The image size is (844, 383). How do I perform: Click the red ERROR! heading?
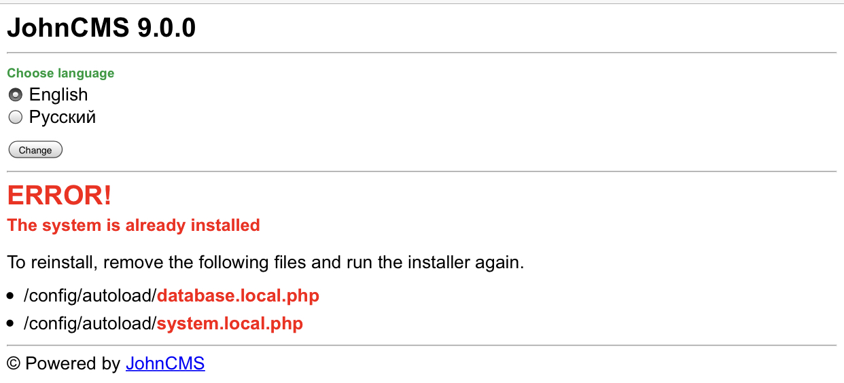(59, 196)
